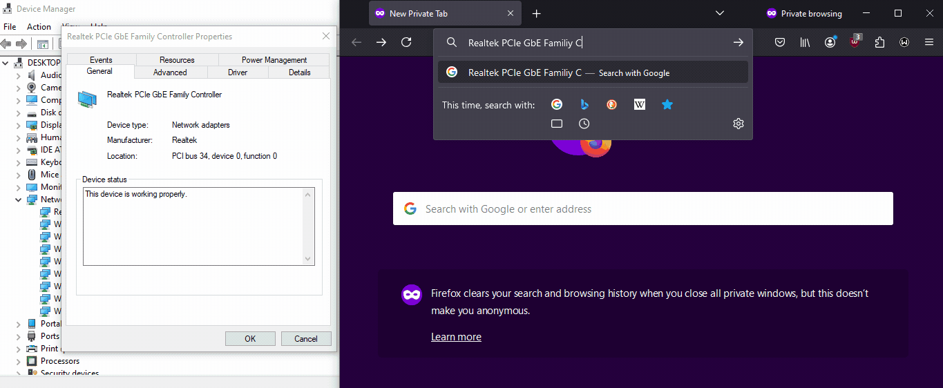Click the Private browsing indicator
This screenshot has height=388, width=943.
[803, 13]
